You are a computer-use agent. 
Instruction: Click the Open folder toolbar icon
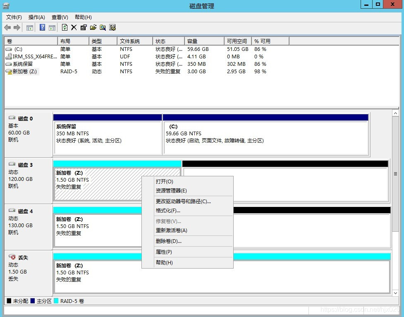pyautogui.click(x=93, y=27)
